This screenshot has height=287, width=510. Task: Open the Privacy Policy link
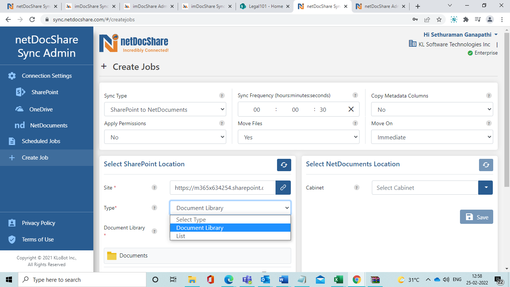[38, 223]
